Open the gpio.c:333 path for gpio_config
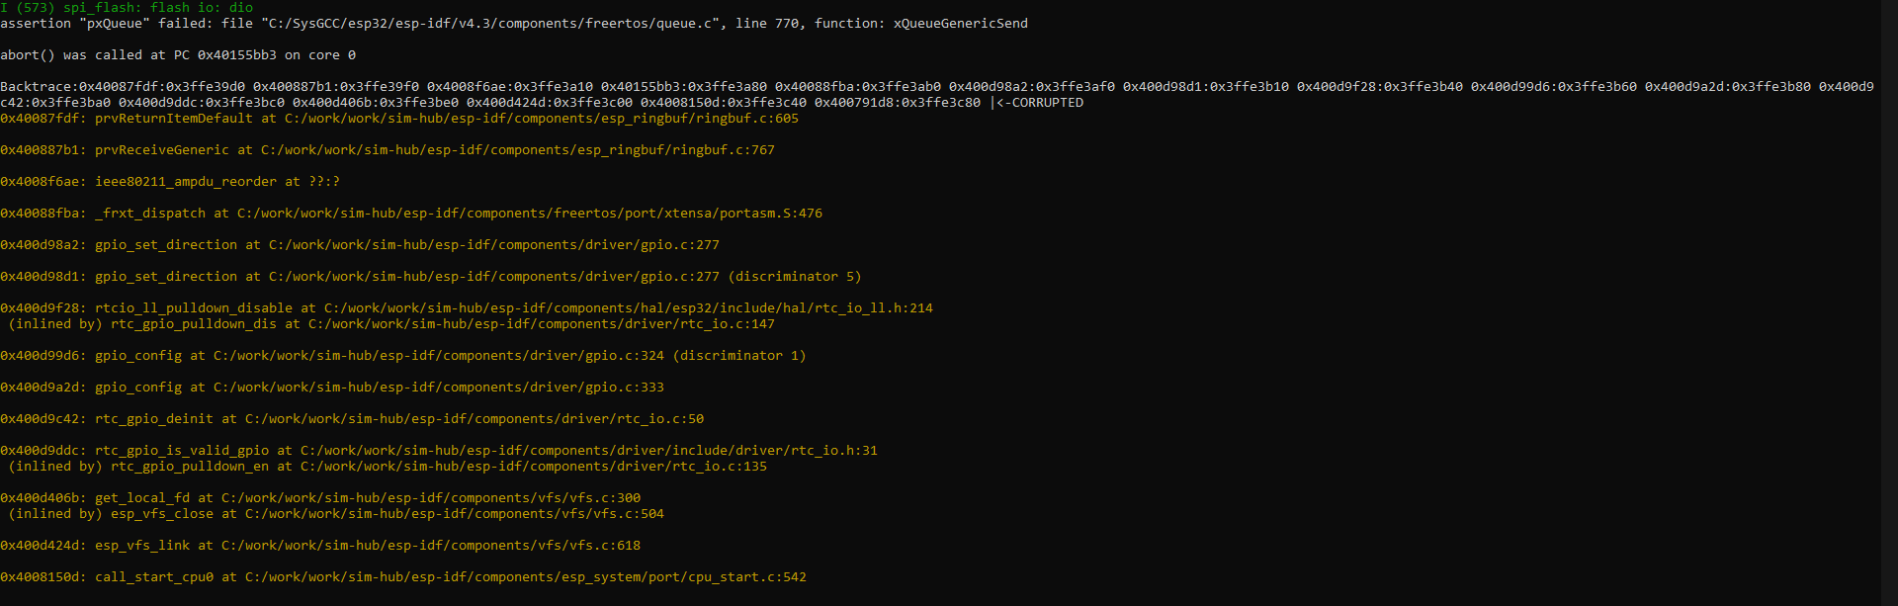This screenshot has width=1898, height=606. (x=438, y=388)
